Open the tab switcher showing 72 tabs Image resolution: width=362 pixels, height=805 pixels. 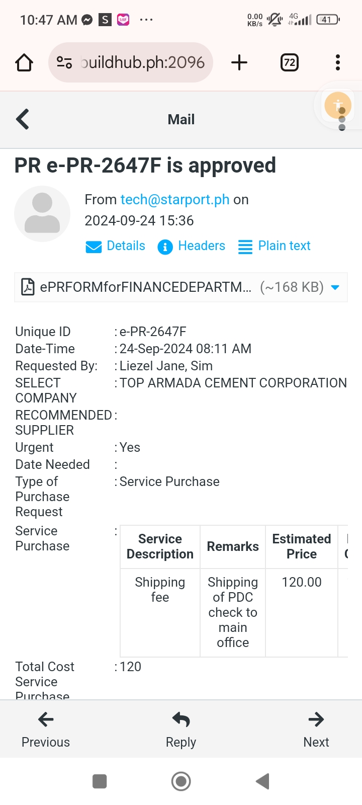click(290, 63)
